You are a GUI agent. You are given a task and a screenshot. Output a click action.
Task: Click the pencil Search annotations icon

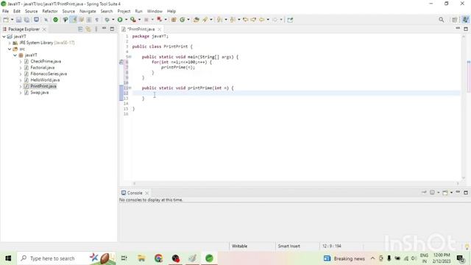point(205,20)
